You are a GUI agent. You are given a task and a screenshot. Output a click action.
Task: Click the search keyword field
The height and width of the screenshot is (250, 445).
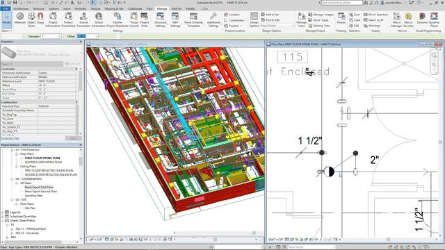pyautogui.click(x=341, y=3)
